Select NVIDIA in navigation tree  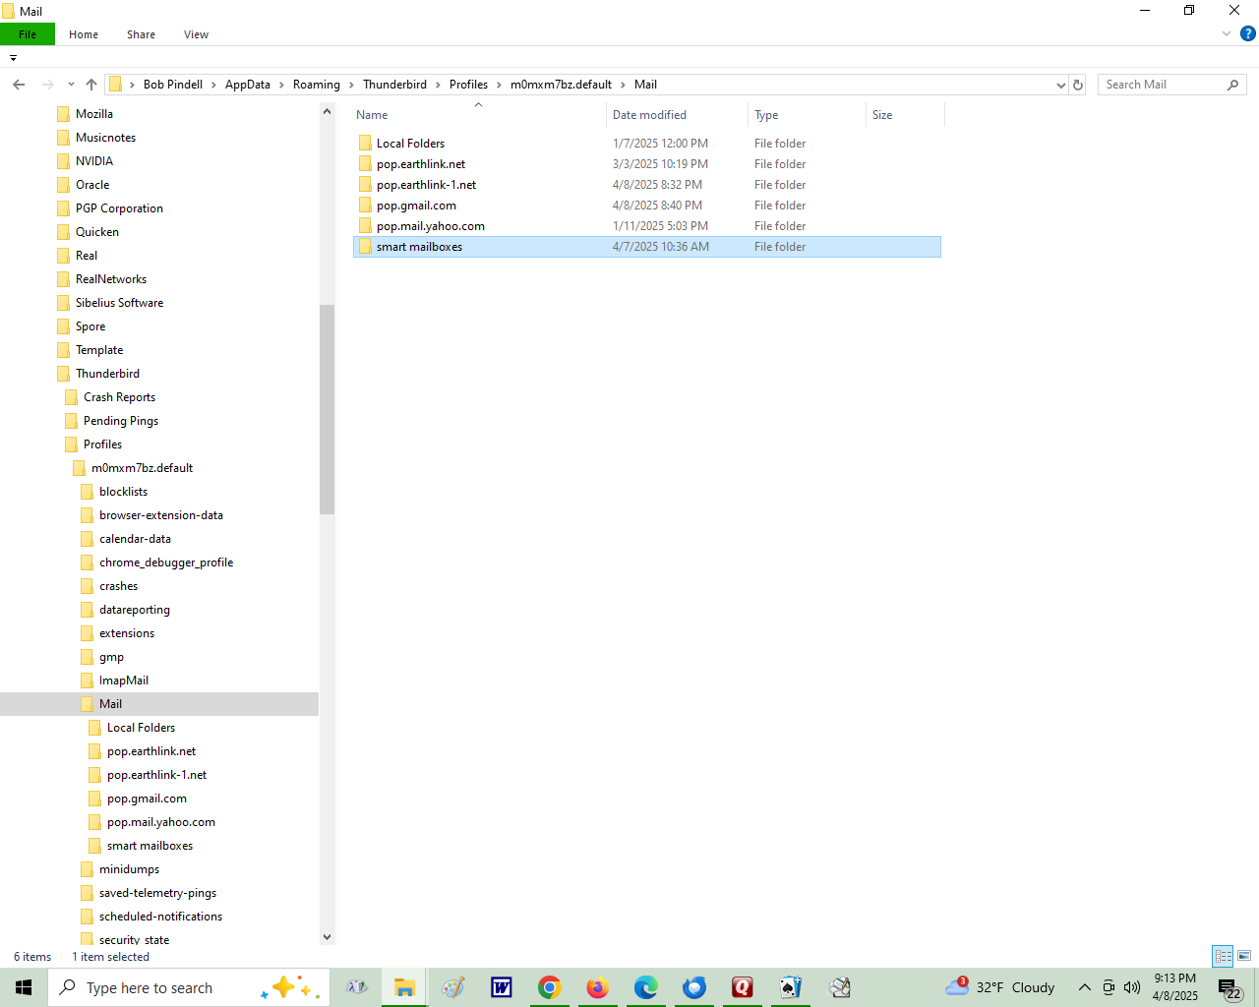(x=94, y=161)
